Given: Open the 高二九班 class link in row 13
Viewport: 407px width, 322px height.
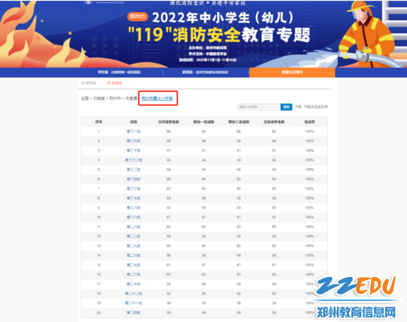Looking at the screenshot, I should point(134,246).
